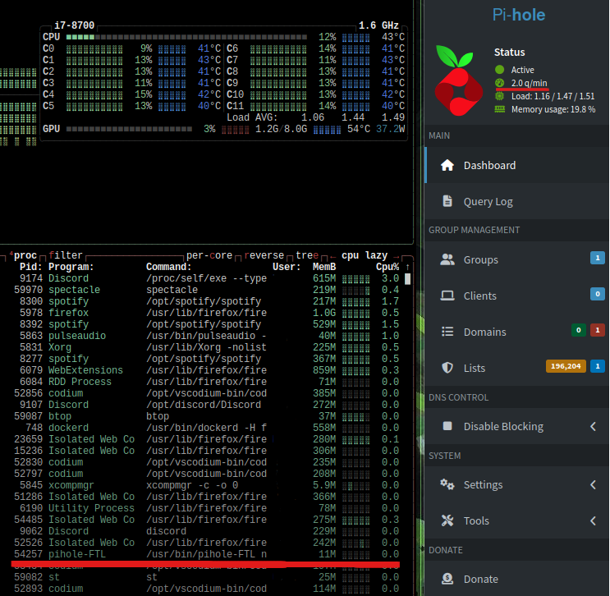
Task: Click right arrow after cpu lazy
Action: [396, 256]
